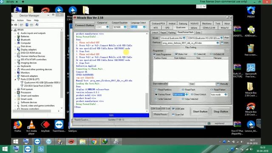
Task: Open the FREEAV desktop icon
Action: (251, 12)
